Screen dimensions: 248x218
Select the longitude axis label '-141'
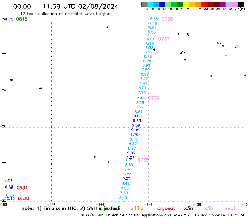[x=148, y=204]
